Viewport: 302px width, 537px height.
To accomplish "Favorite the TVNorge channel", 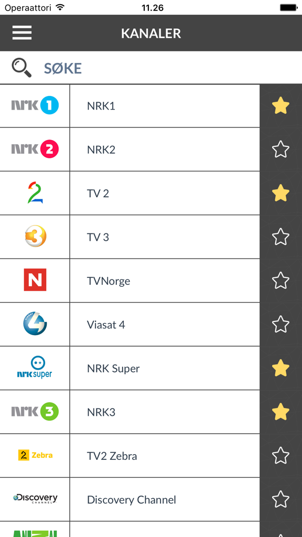I will point(281,281).
